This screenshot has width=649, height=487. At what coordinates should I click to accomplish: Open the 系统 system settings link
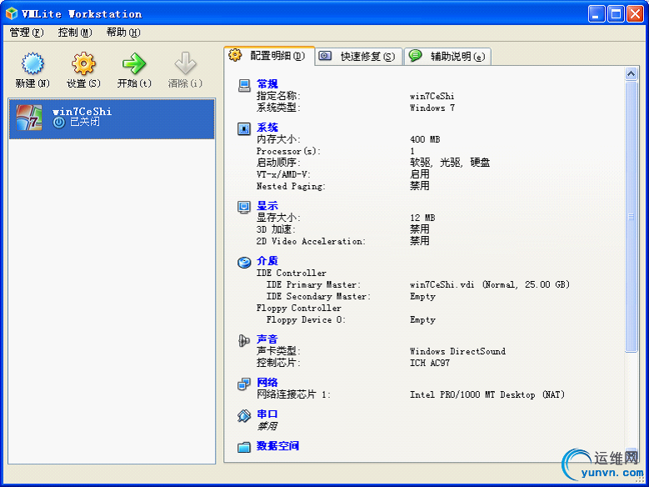267,128
